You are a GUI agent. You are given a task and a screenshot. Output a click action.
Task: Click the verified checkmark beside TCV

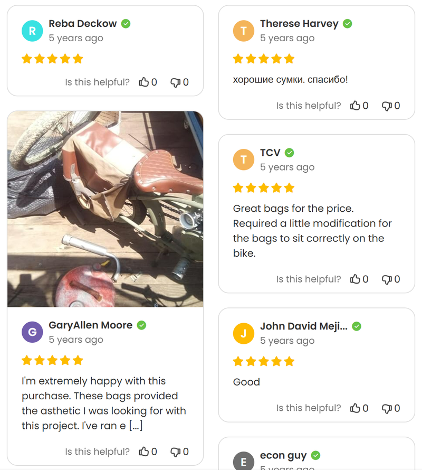pos(289,153)
